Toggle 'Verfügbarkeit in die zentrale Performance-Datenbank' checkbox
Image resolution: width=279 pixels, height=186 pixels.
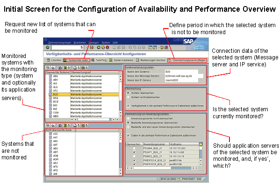point(129,106)
